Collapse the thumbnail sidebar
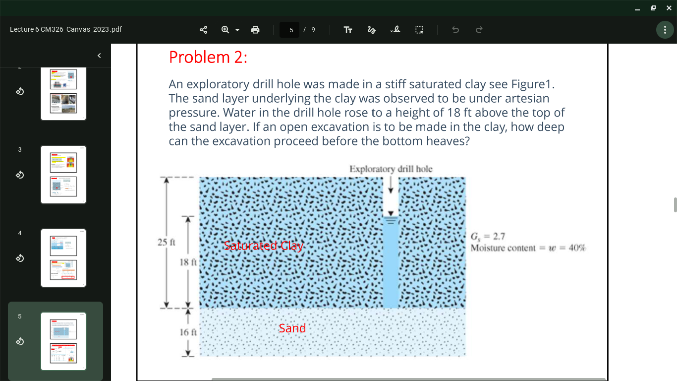The width and height of the screenshot is (677, 381). 99,55
